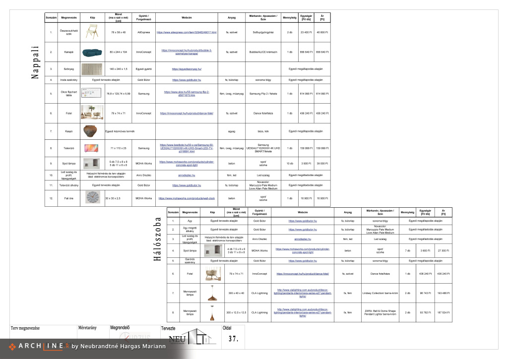Viewport: 508px width, 359px height.
Task: Select the teal sofa image
Action: (x=92, y=52)
